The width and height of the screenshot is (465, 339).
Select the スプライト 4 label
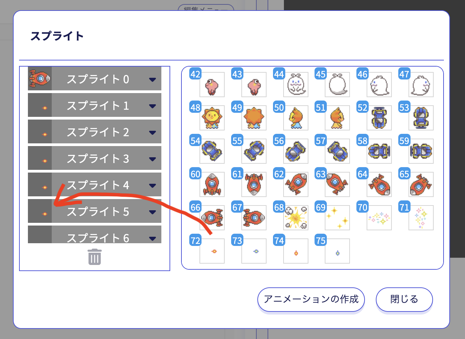click(x=98, y=185)
